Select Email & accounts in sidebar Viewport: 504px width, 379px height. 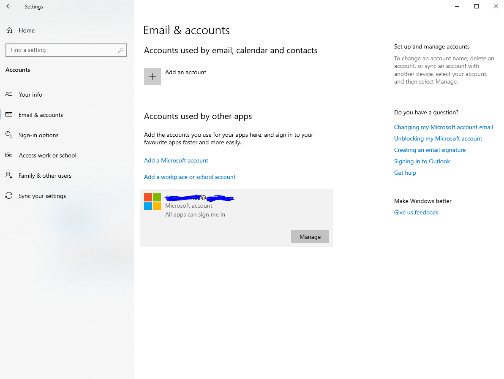pyautogui.click(x=67, y=115)
